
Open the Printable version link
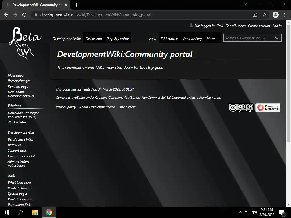coord(20,199)
